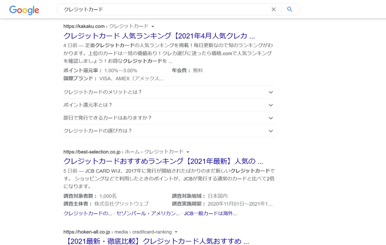Click the JCB CARD W snippet text
Image resolution: width=386 pixels, height=245 pixels.
click(169, 178)
